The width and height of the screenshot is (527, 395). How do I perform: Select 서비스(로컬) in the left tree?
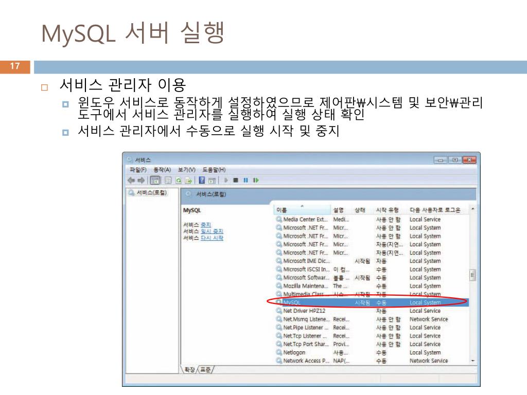[x=151, y=192]
